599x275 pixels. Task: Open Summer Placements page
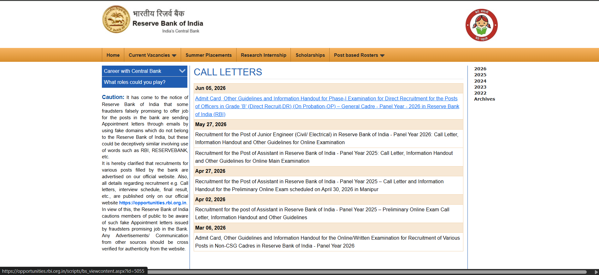point(208,55)
